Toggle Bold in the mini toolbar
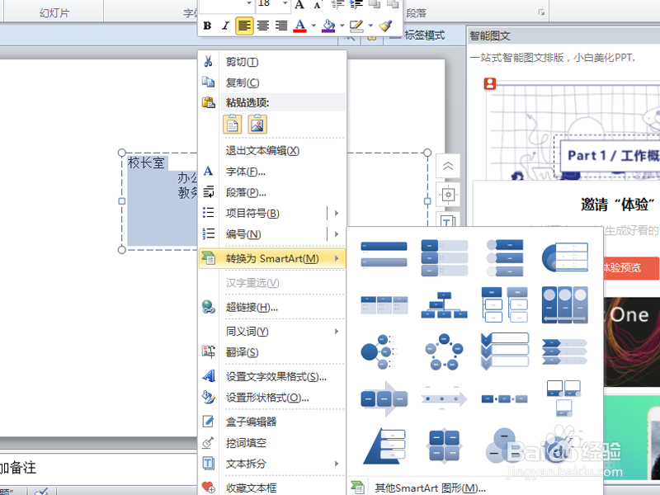Image resolution: width=660 pixels, height=495 pixels. pos(207,26)
